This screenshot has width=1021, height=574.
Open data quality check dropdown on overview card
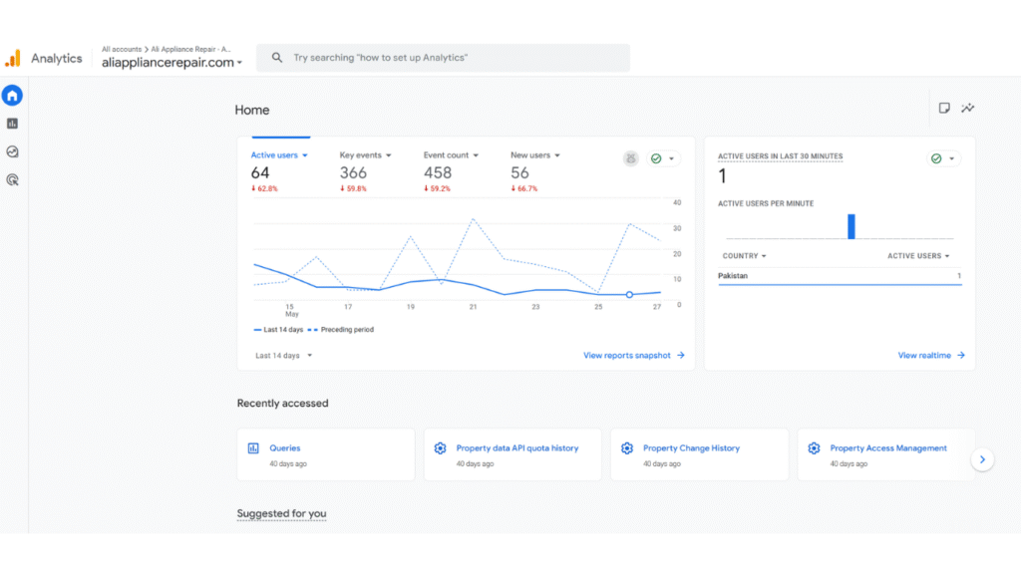(663, 158)
